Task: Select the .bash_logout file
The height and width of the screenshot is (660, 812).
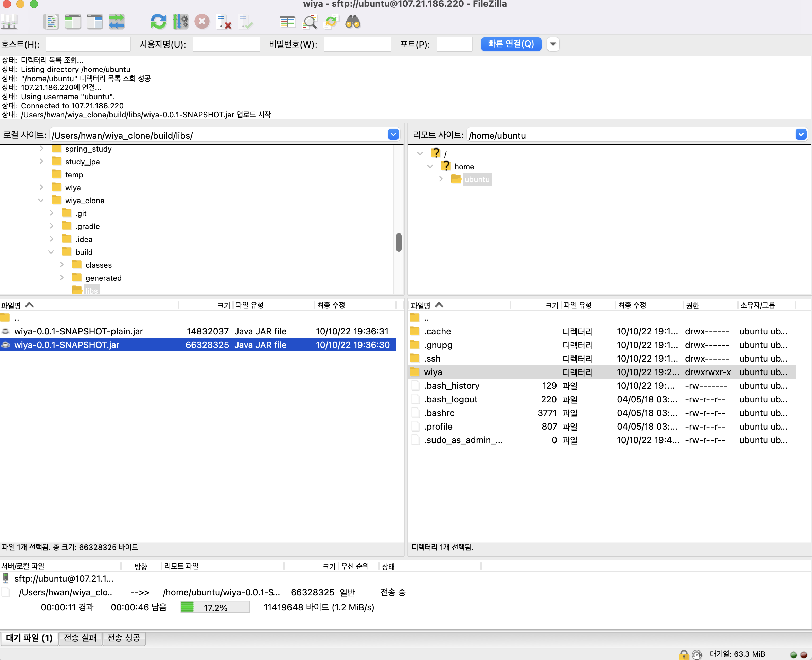Action: (x=602, y=399)
